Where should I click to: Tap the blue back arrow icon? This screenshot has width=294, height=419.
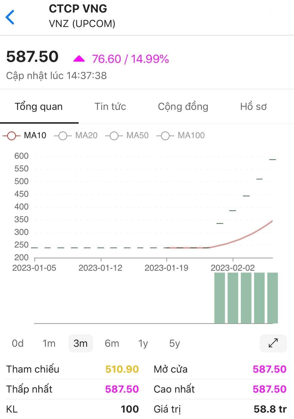(10, 17)
